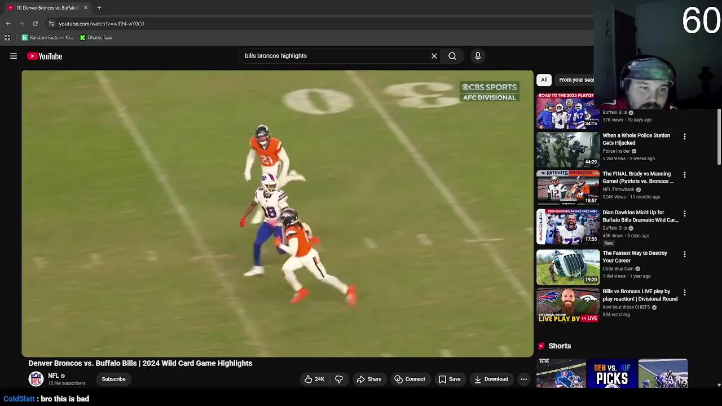Open options for Fastest Way to Destroy video
This screenshot has height=406, width=722.
tap(685, 254)
